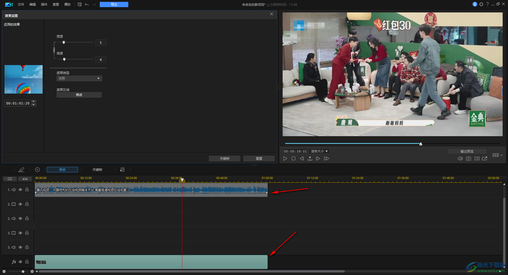Screen dimensions: 508x275
Task: Select the pen designer tool icon
Action: click(x=21, y=170)
